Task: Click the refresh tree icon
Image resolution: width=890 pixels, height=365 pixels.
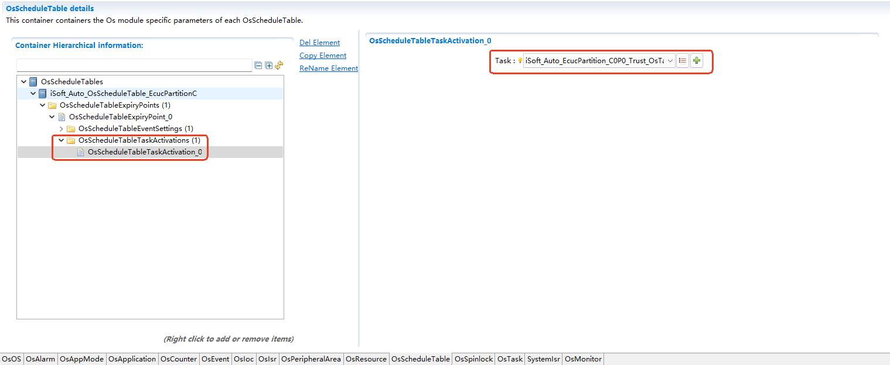Action: 279,65
